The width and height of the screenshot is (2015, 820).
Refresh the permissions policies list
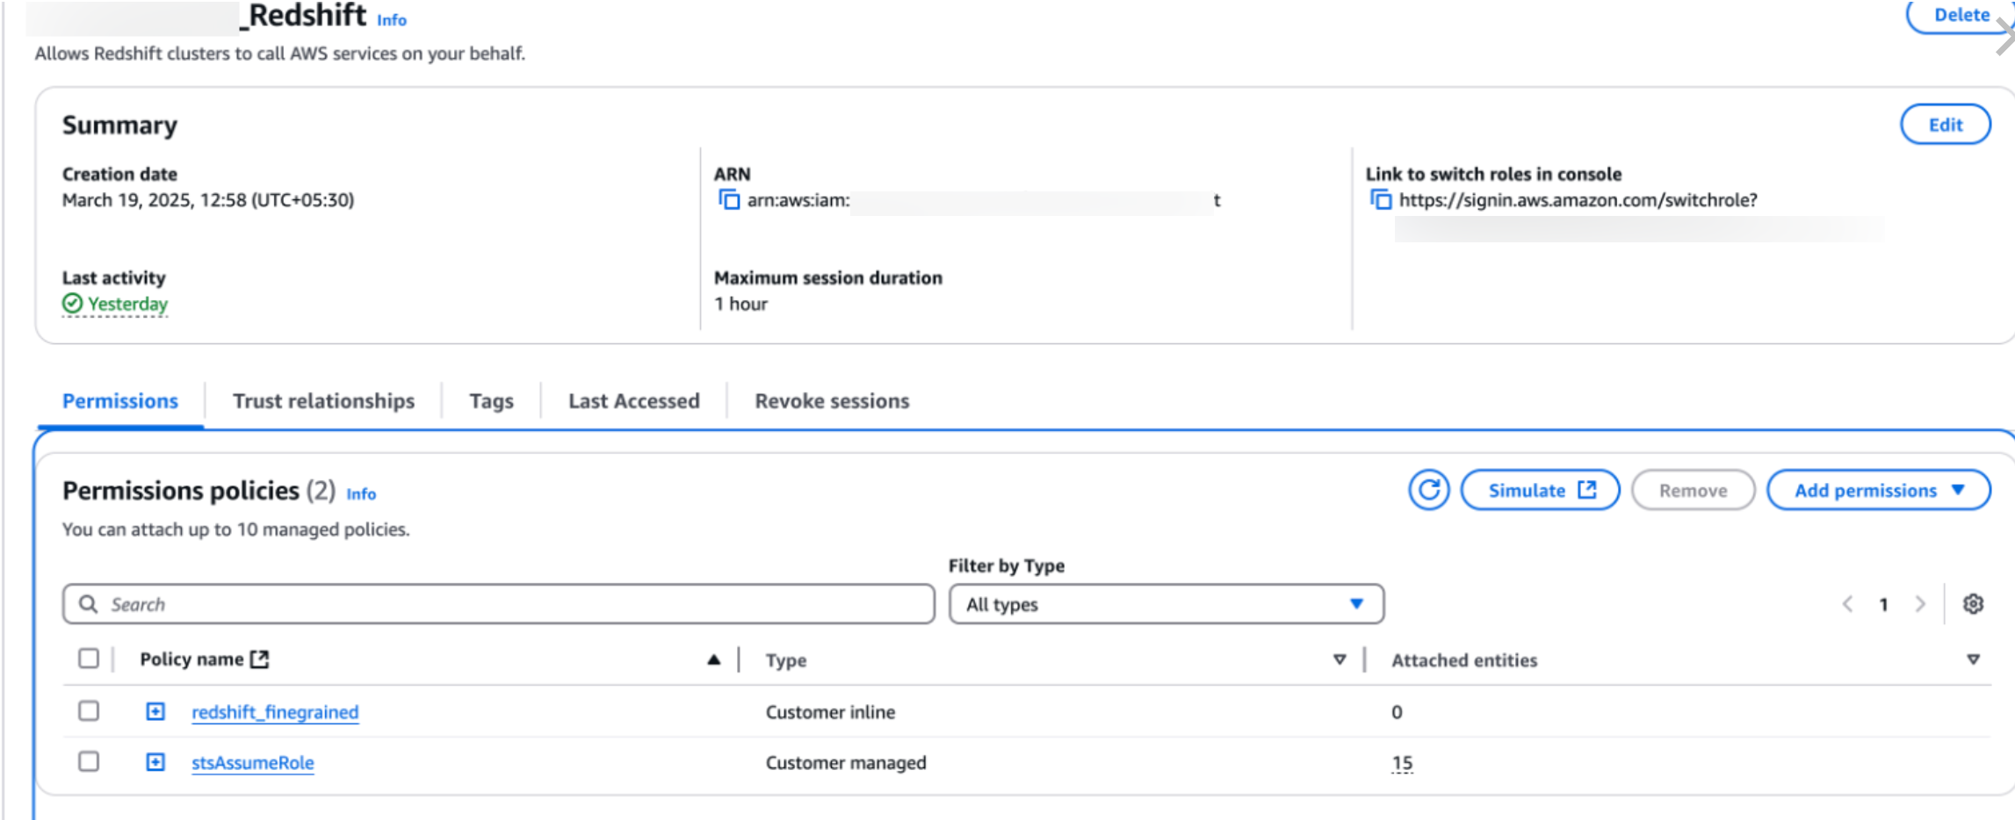point(1428,490)
